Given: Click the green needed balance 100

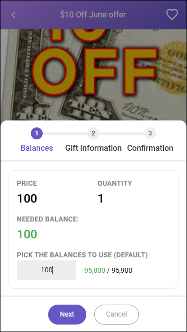Looking at the screenshot, I should click(x=27, y=234).
